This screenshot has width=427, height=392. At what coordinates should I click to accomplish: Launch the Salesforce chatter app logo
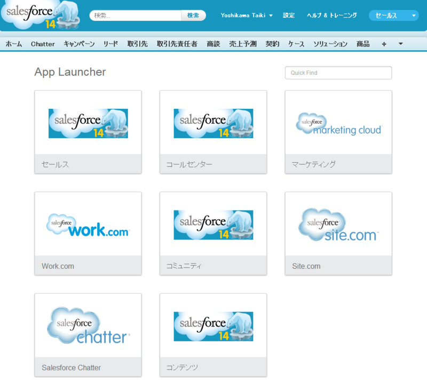point(89,326)
